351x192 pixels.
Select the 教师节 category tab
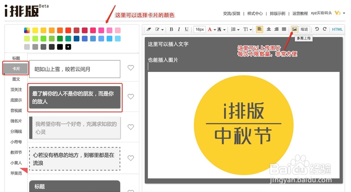(16, 152)
